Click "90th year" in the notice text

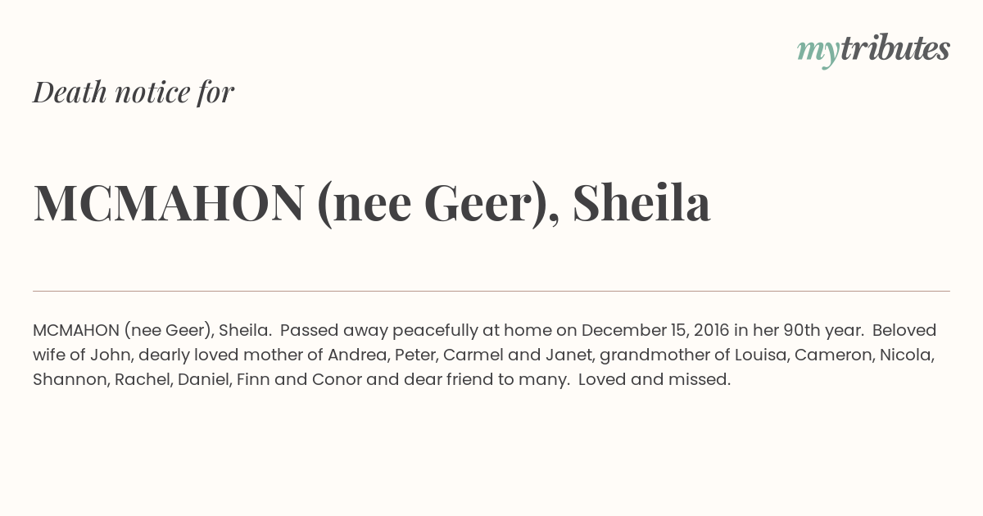[x=822, y=330]
